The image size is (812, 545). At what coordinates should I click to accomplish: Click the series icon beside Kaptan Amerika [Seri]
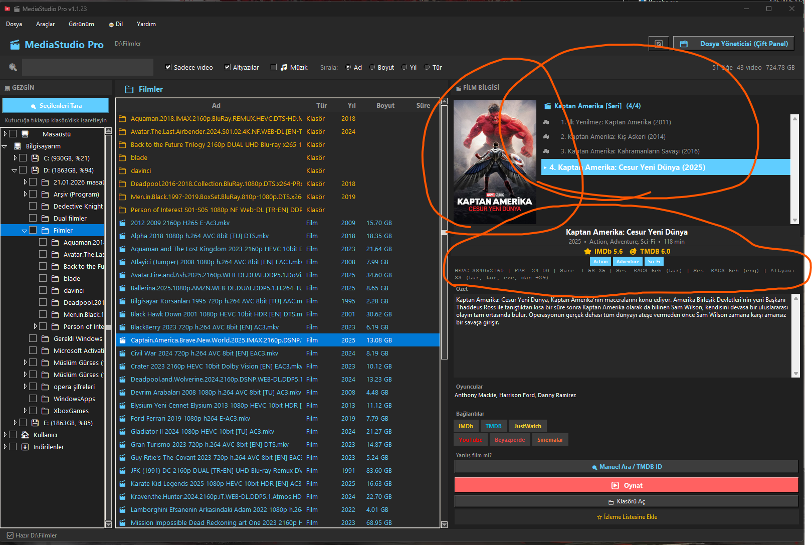tap(548, 106)
